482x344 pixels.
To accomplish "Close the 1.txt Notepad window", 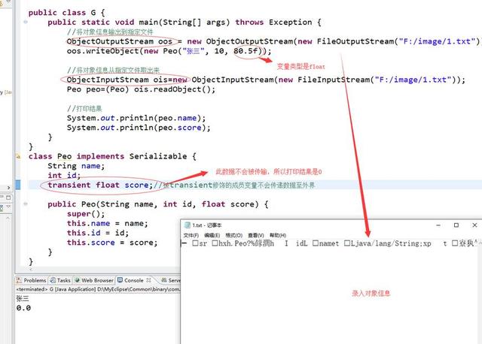I will pos(474,225).
